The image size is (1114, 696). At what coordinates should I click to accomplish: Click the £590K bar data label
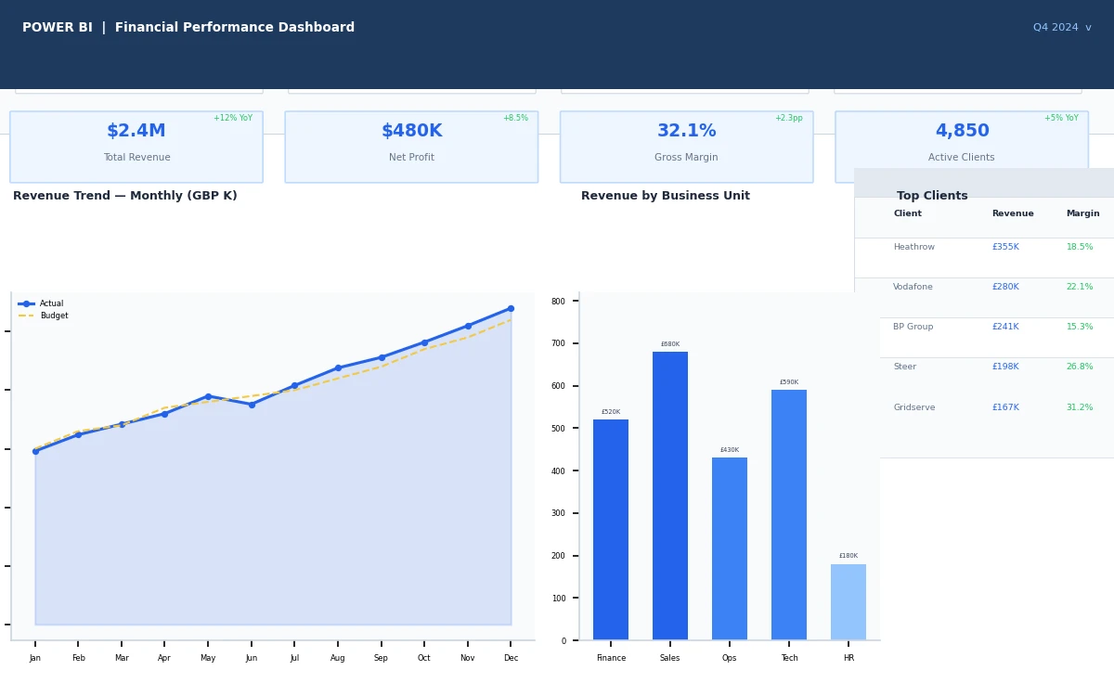(789, 382)
